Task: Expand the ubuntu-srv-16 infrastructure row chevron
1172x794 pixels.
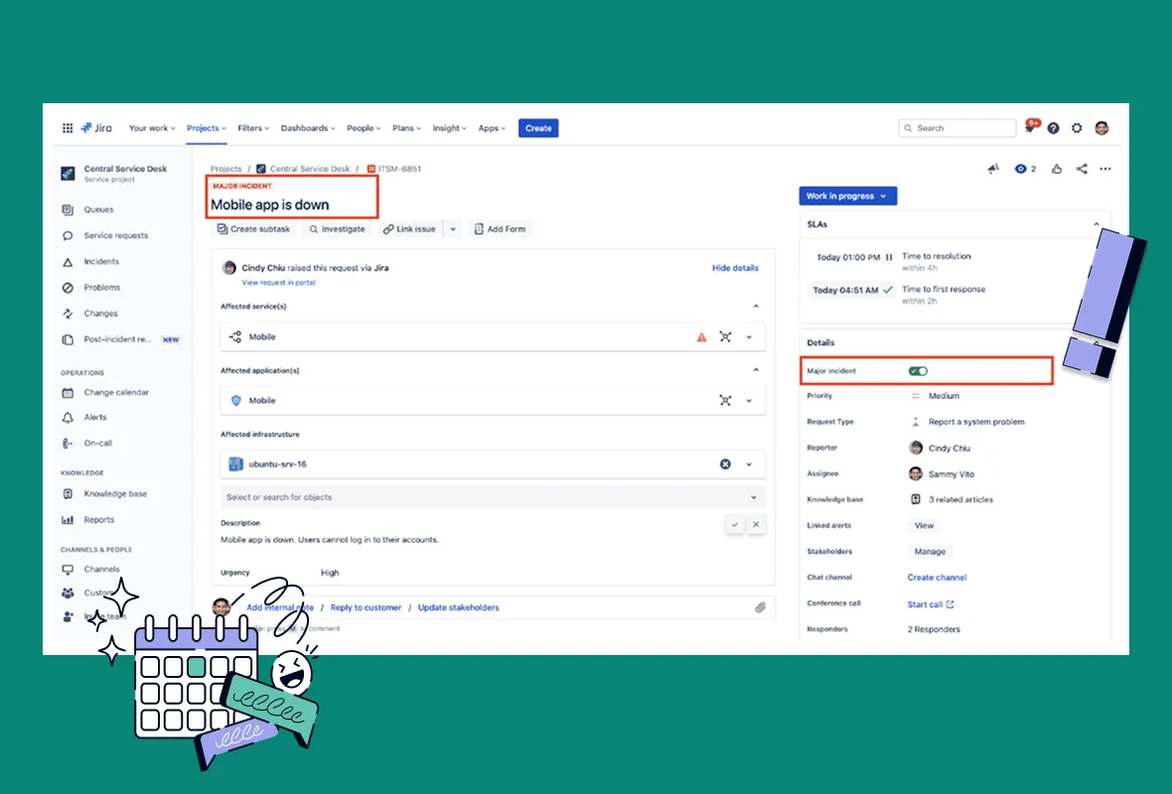Action: 749,464
